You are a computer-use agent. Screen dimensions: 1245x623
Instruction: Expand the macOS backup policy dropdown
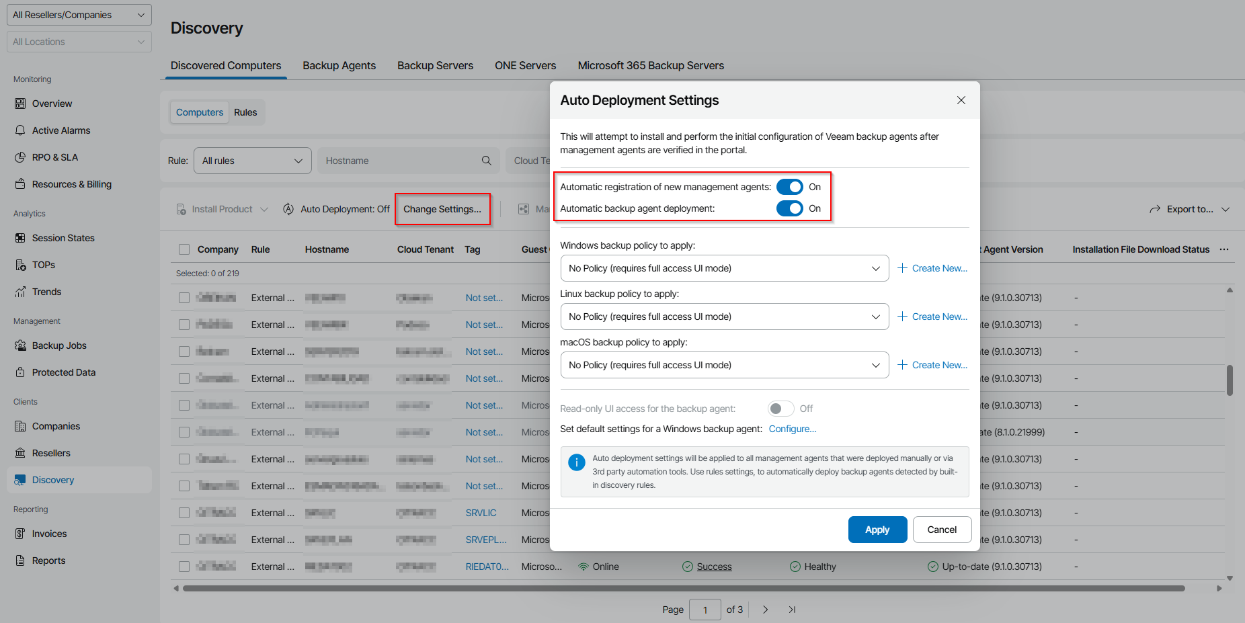tap(724, 365)
